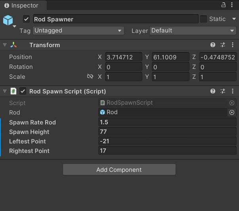Toggle the Scale constrain proportions link icon
Screen dimensions: 239x211
point(90,77)
